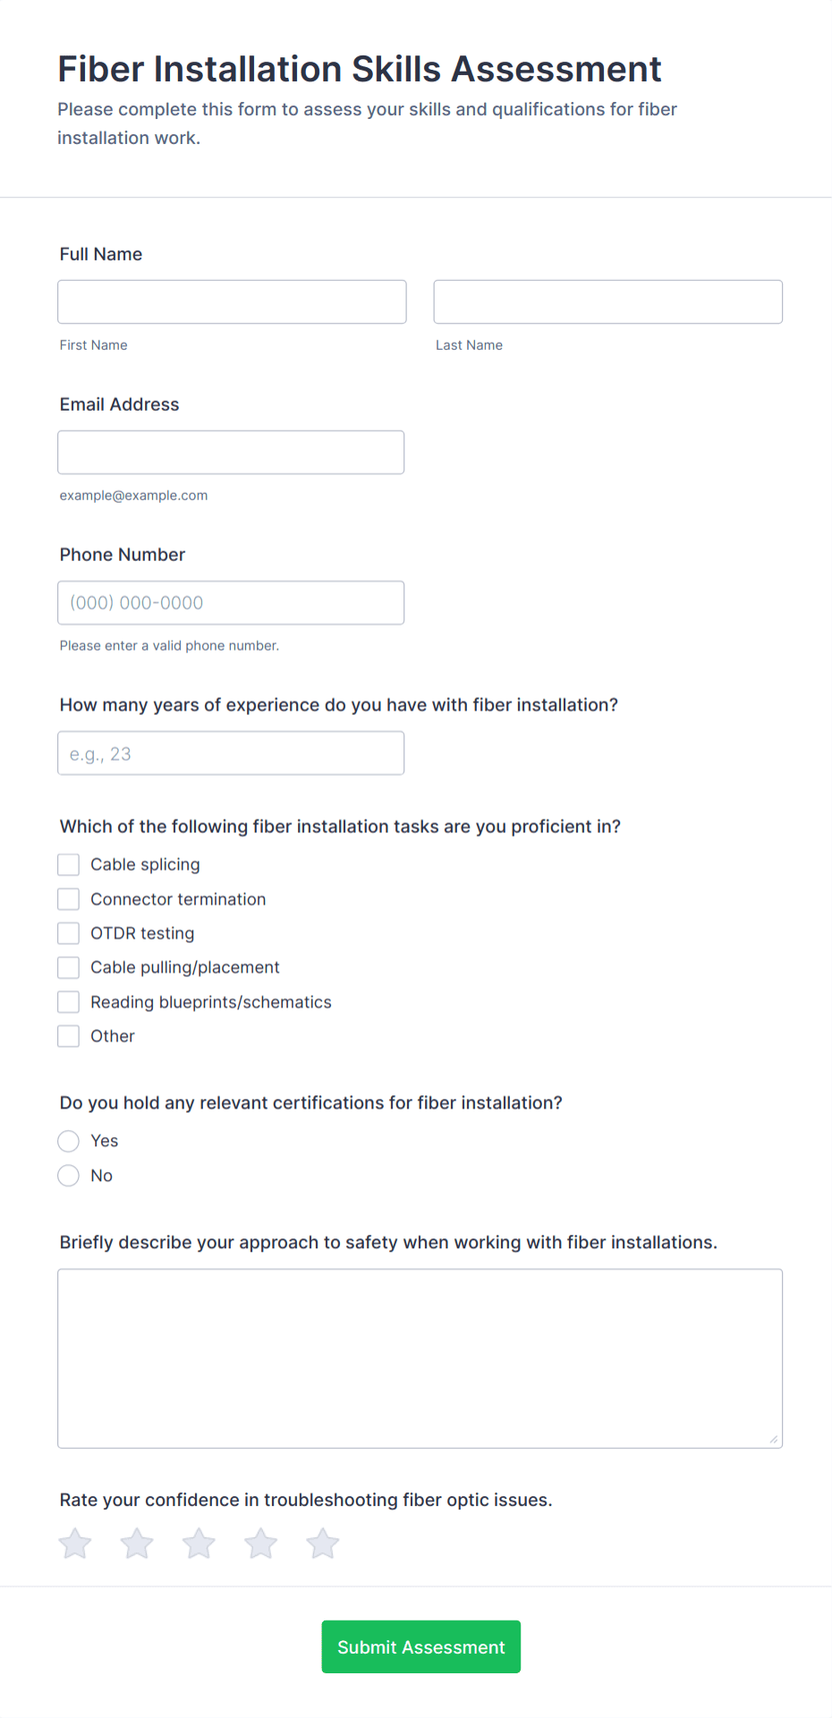This screenshot has height=1718, width=832.
Task: Focus the Email Address field
Action: tap(231, 452)
